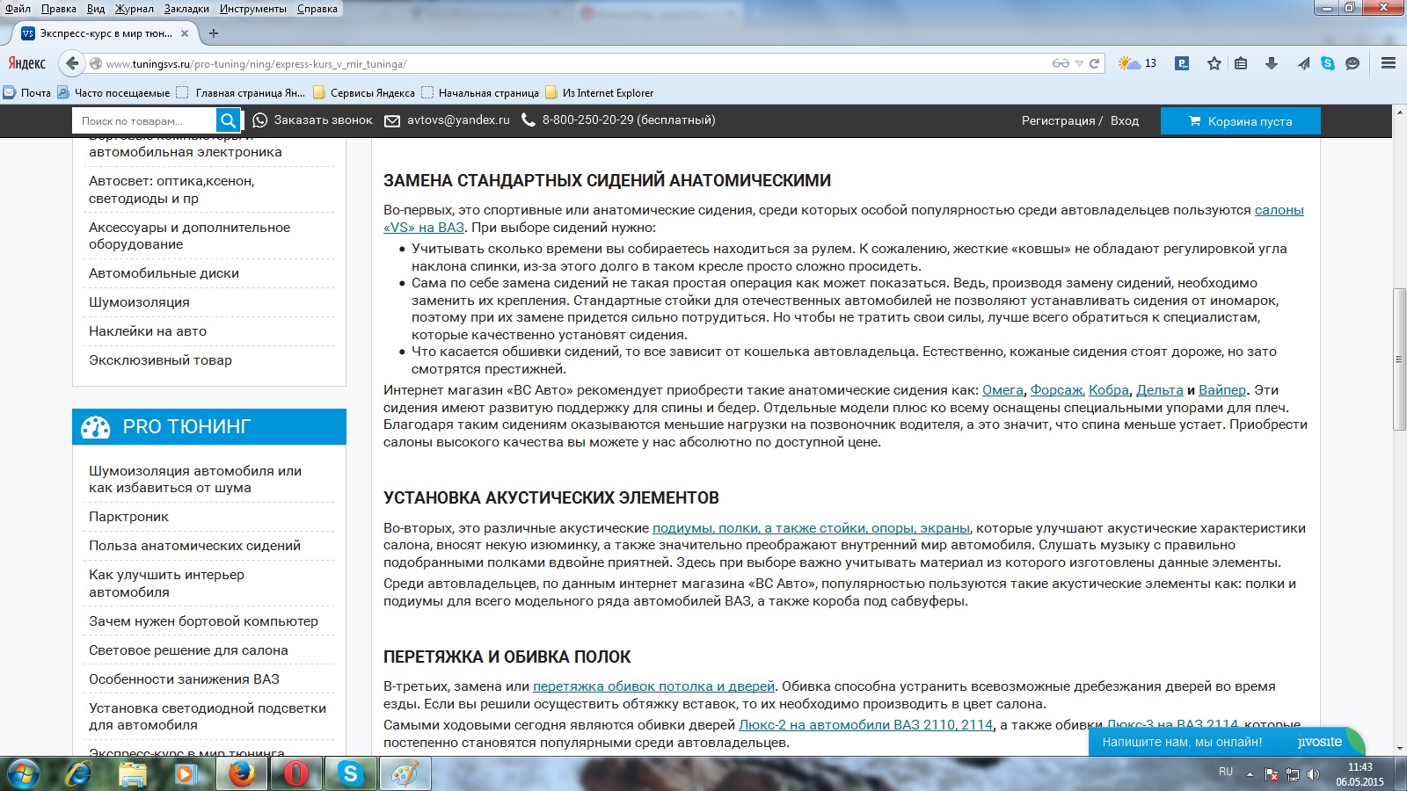
Task: Open Firefox hamburger menu
Action: pyautogui.click(x=1389, y=63)
